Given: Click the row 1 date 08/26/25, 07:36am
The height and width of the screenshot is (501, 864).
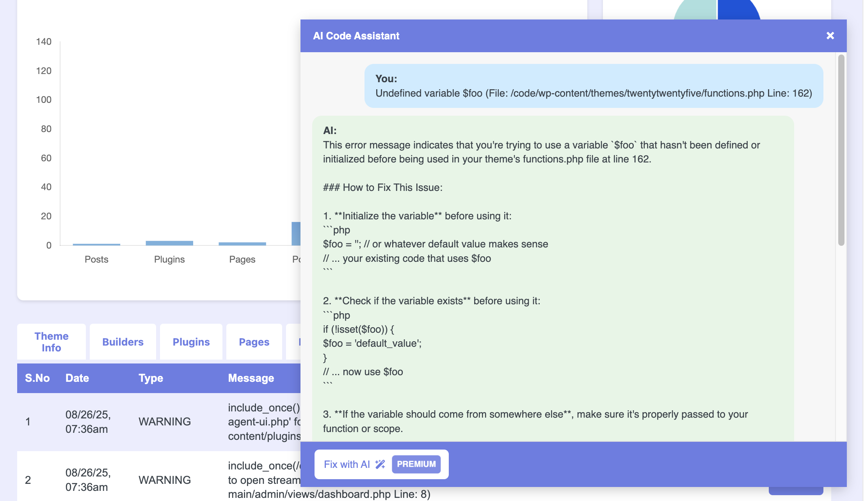Looking at the screenshot, I should pyautogui.click(x=88, y=422).
